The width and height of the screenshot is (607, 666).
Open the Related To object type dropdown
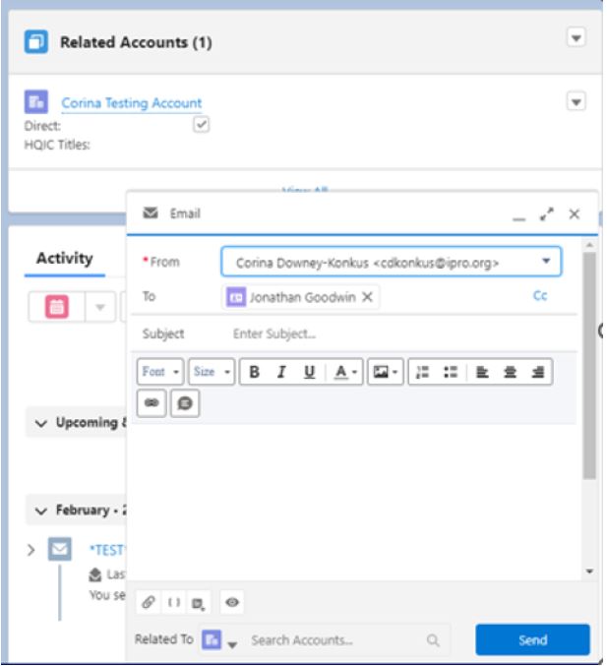click(x=232, y=644)
